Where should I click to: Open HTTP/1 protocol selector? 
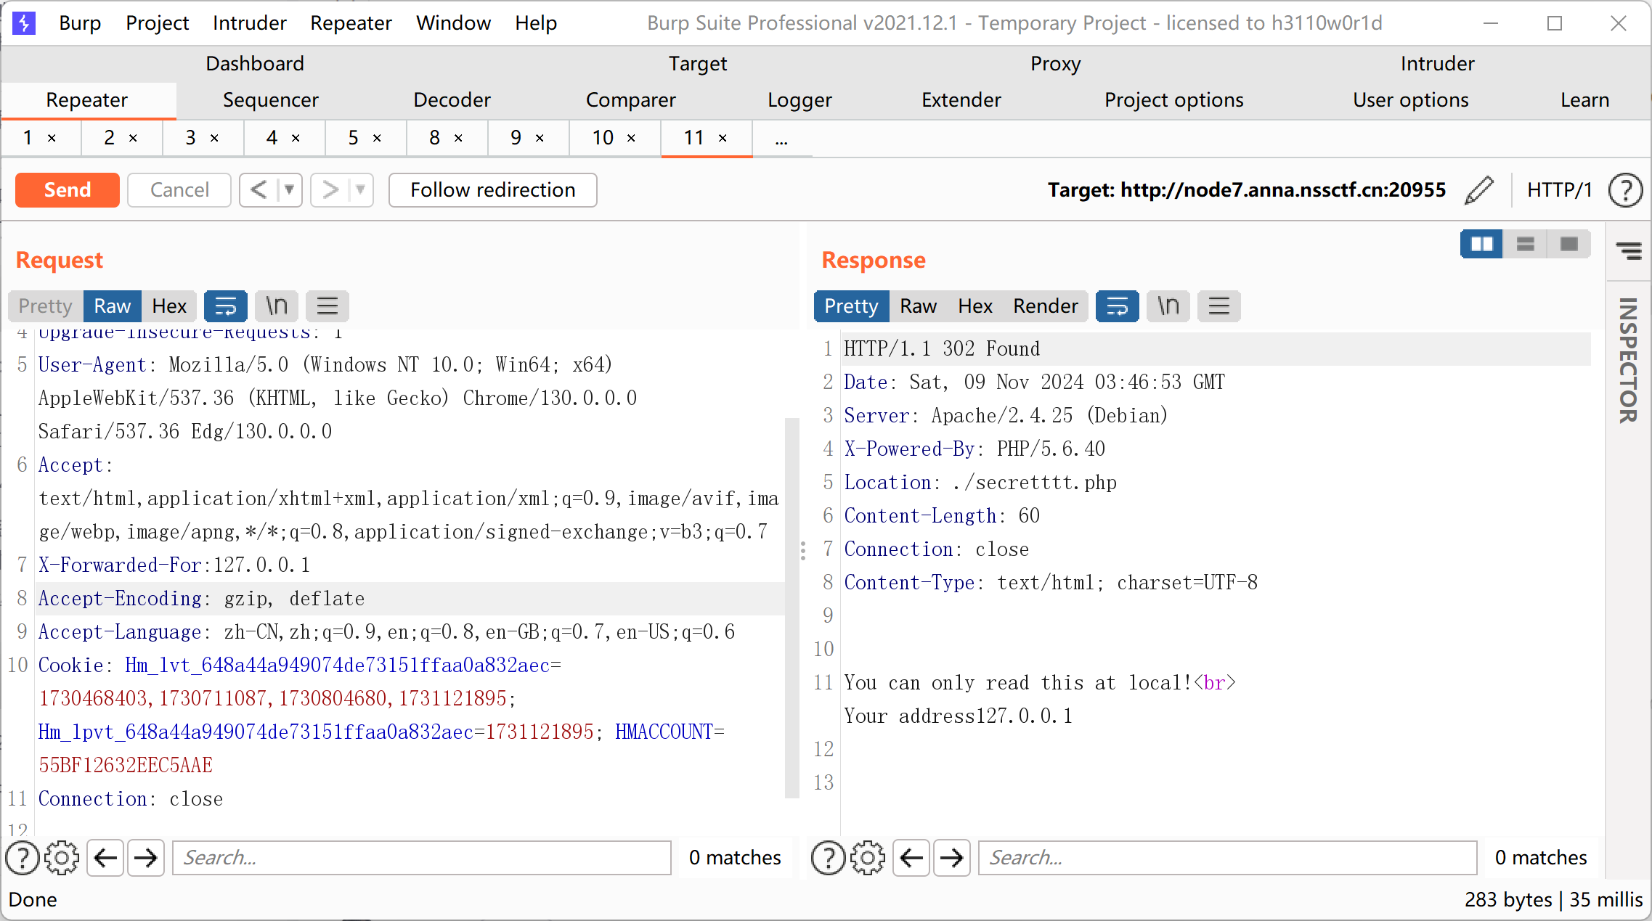coord(1559,190)
